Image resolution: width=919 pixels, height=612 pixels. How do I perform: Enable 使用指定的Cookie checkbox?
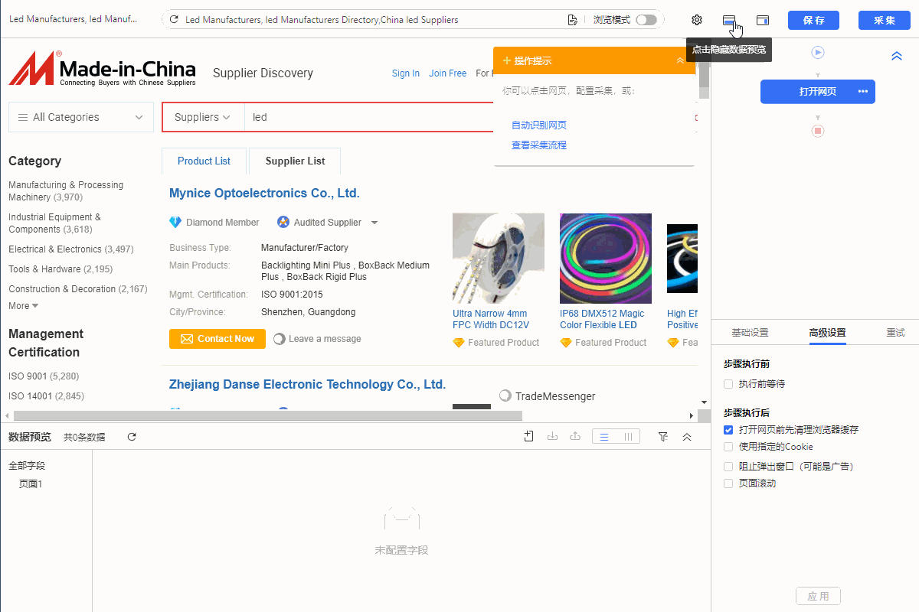pyautogui.click(x=728, y=447)
